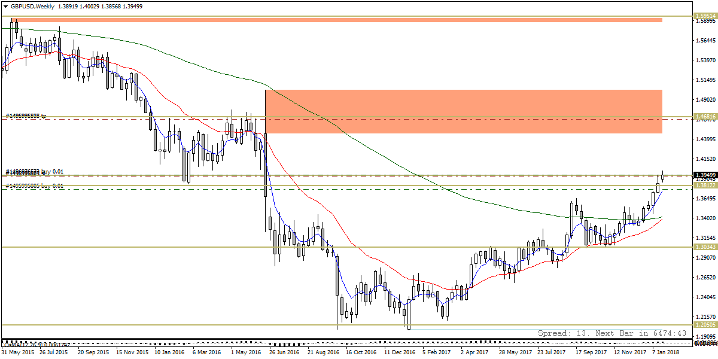Screen dimensions: 718x359
Task: Select the 1.38122 level price tag
Action: click(x=705, y=185)
